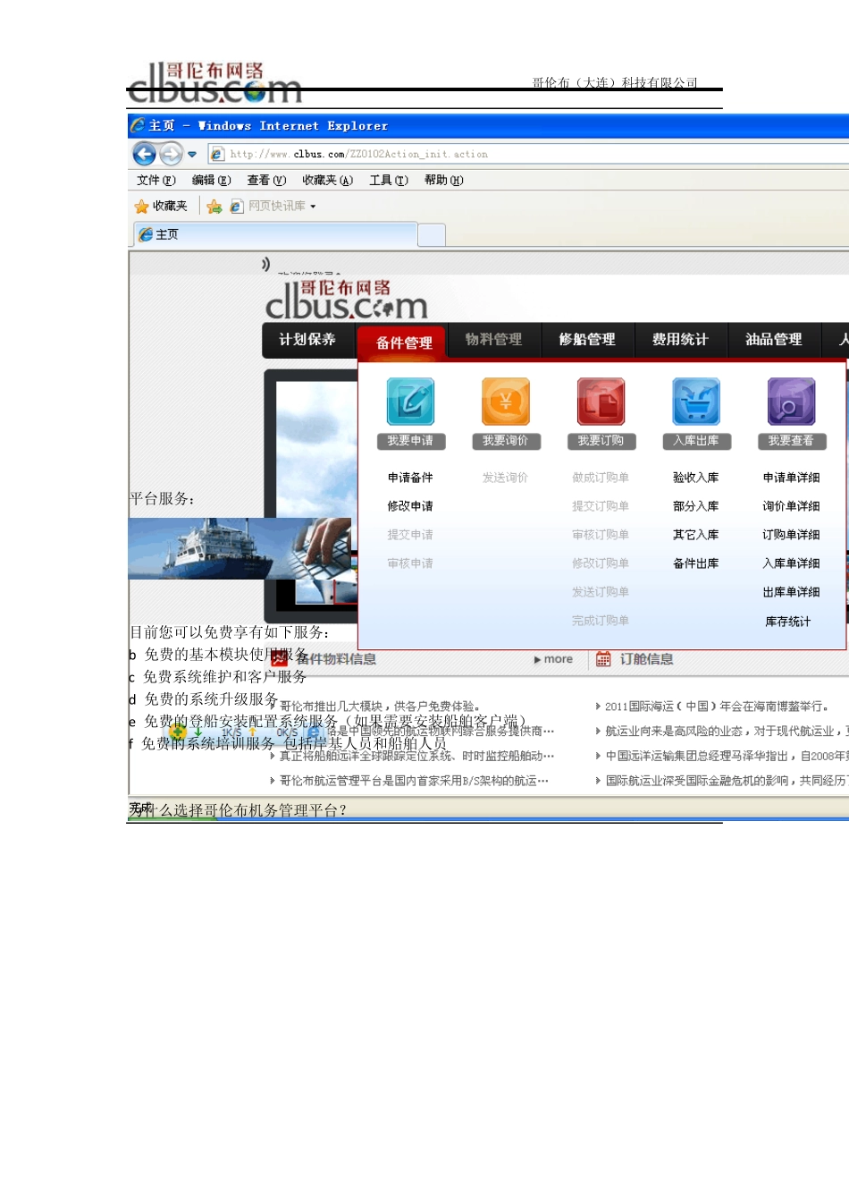Open the 订购单详细 link
Viewport: 849px width, 1202px height.
792,535
